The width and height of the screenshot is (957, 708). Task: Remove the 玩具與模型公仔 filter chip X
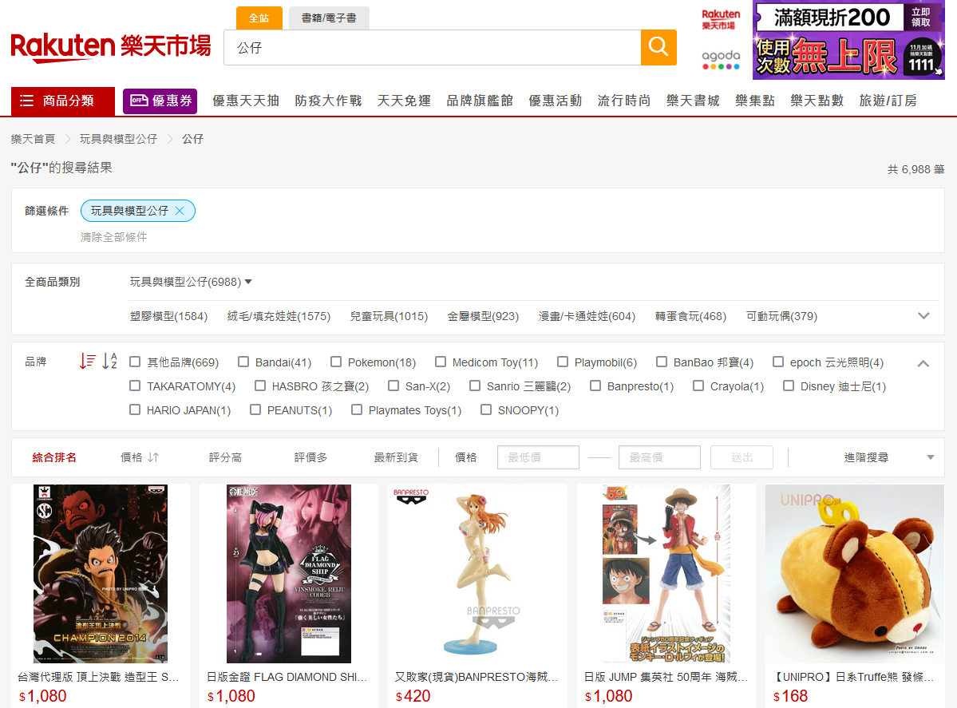coord(180,211)
